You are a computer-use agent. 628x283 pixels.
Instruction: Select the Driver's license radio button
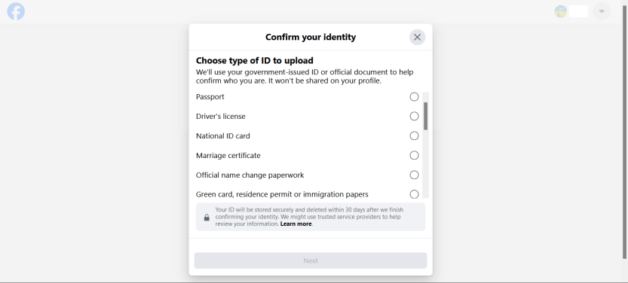(414, 117)
